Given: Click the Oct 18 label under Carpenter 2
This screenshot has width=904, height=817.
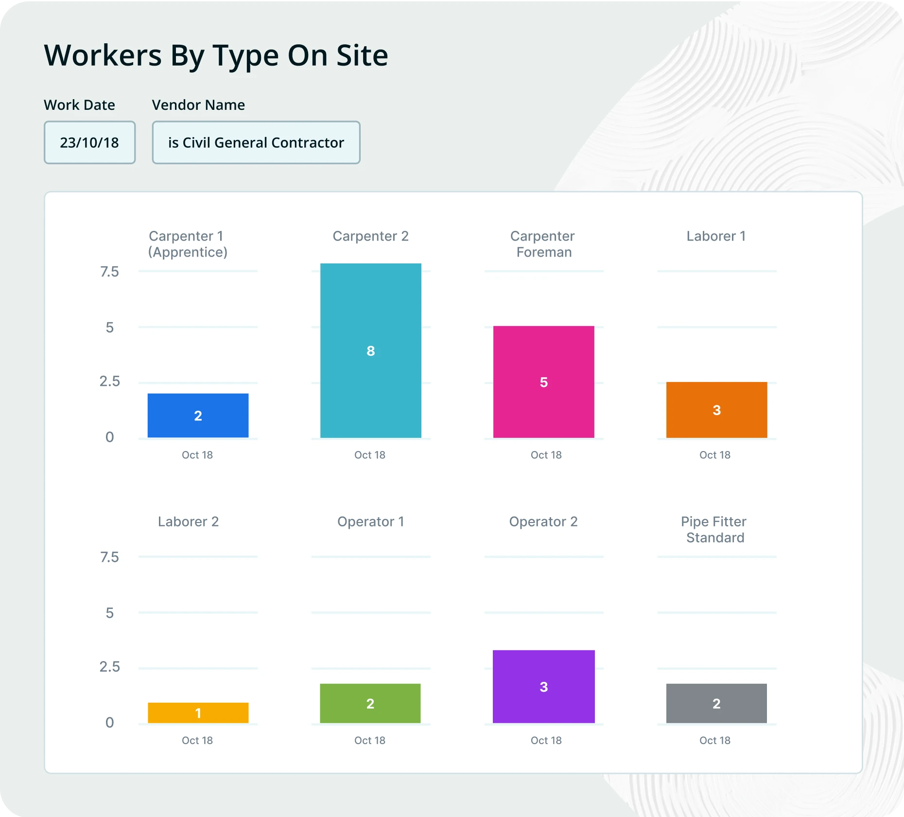Looking at the screenshot, I should tap(369, 455).
